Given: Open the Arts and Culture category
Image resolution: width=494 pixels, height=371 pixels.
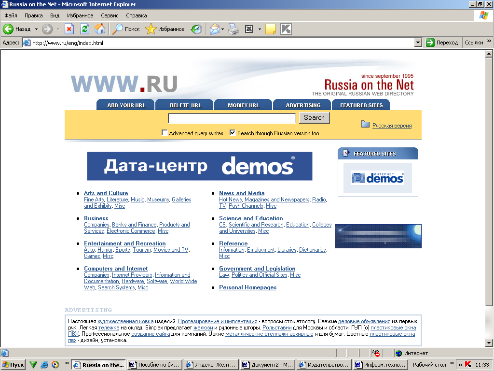Looking at the screenshot, I should [106, 193].
